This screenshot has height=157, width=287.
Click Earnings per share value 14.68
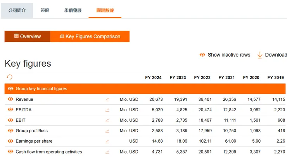tap(157, 141)
